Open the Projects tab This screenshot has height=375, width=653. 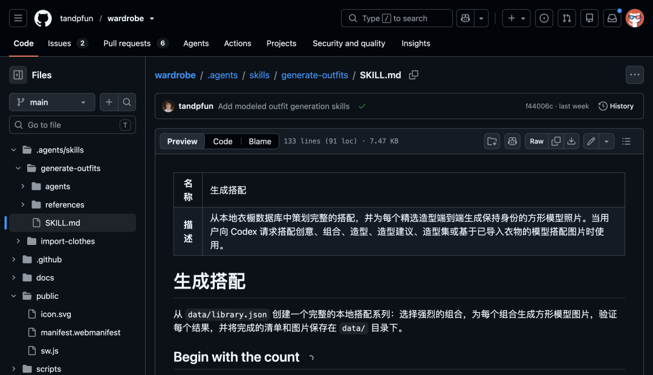point(282,44)
